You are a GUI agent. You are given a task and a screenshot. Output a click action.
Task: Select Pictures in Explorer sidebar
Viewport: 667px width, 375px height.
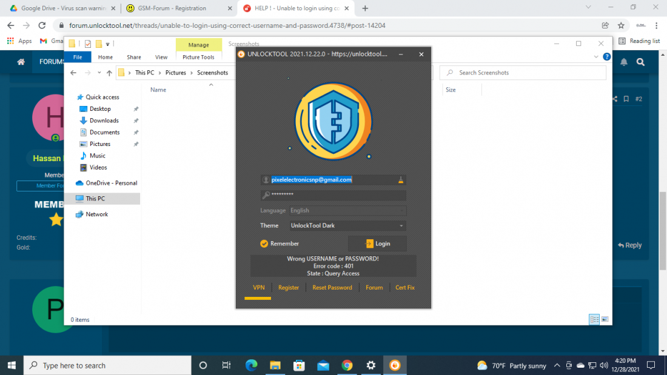[99, 144]
